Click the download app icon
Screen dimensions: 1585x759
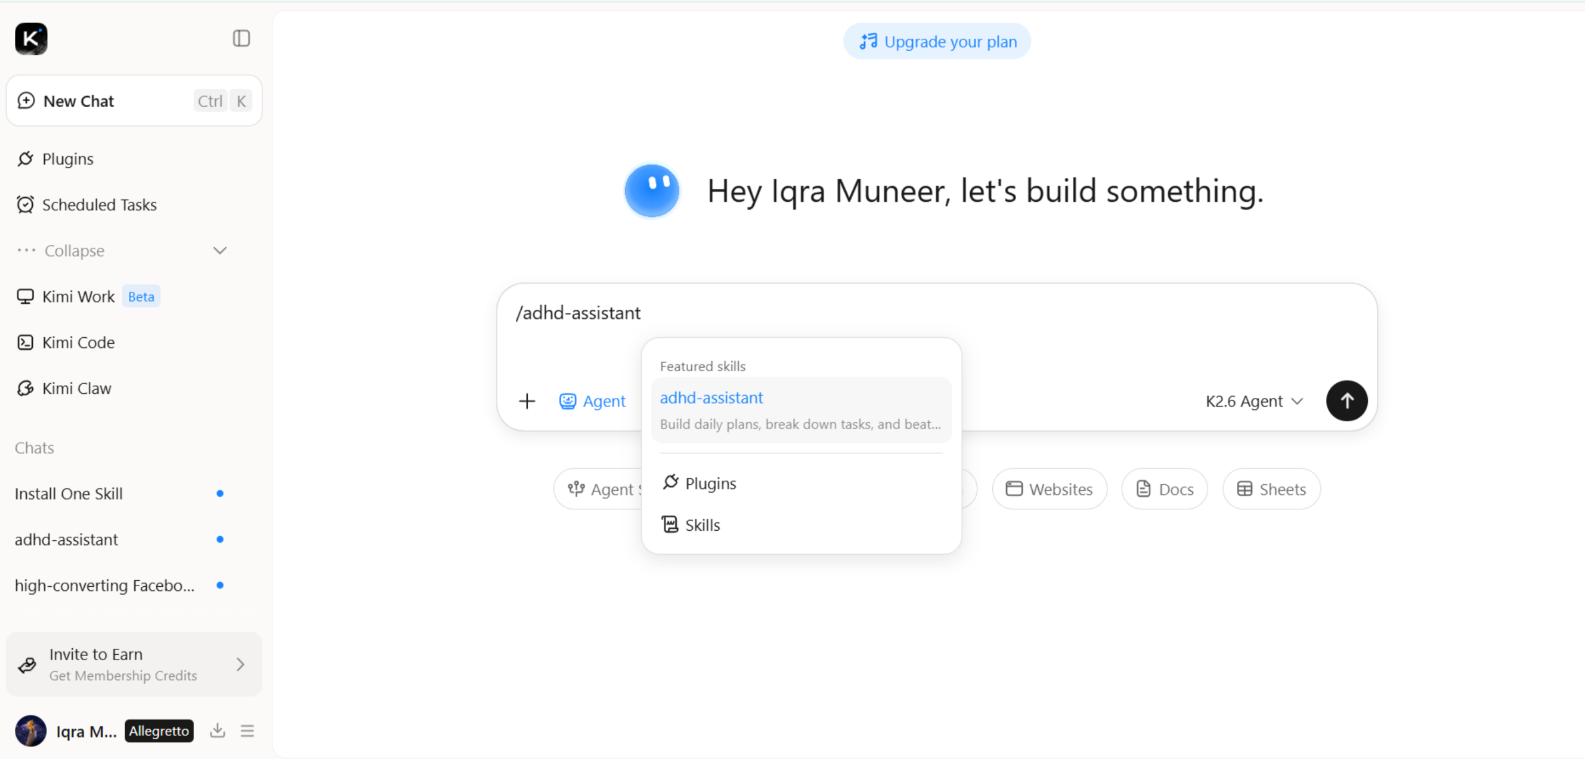click(217, 731)
